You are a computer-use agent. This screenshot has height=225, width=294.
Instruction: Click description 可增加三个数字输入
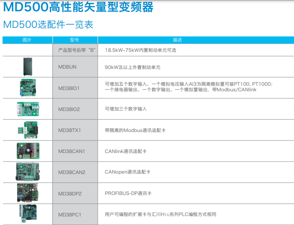pyautogui.click(x=126, y=109)
